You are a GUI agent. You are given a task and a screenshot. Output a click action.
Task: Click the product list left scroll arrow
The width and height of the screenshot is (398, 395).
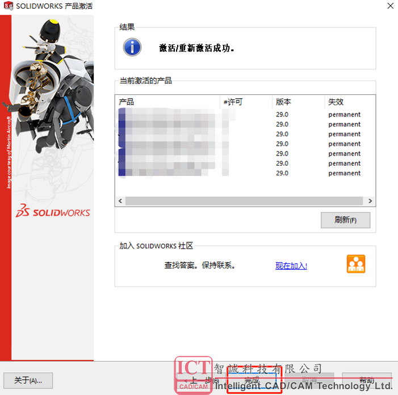click(120, 201)
